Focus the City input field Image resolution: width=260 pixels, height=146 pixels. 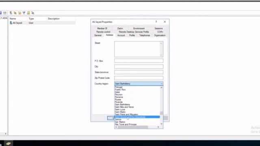139,67
